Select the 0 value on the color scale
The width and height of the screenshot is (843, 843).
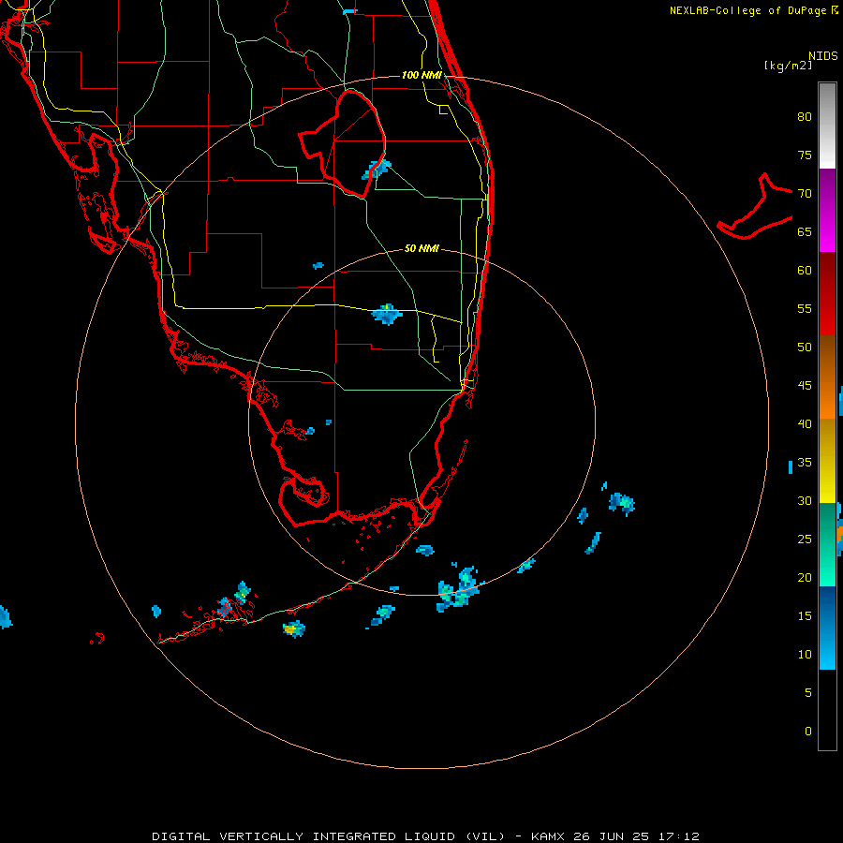tap(808, 732)
